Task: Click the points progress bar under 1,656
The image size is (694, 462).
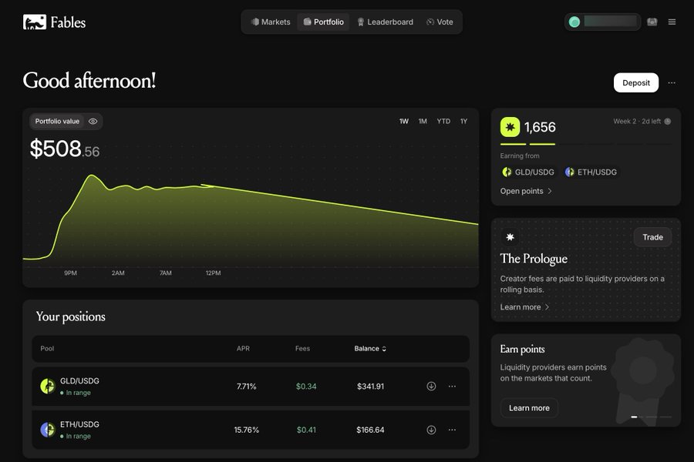Action: tap(585, 144)
